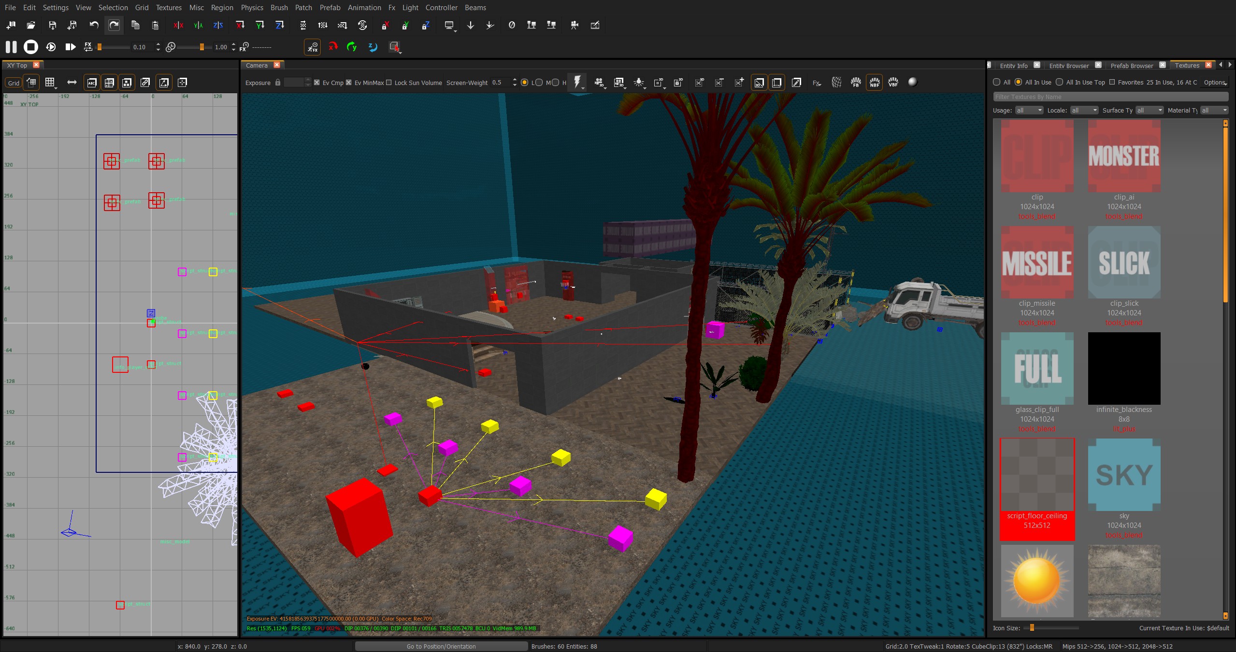The image size is (1236, 652).
Task: Click the Lock Z axis icon
Action: click(x=426, y=25)
